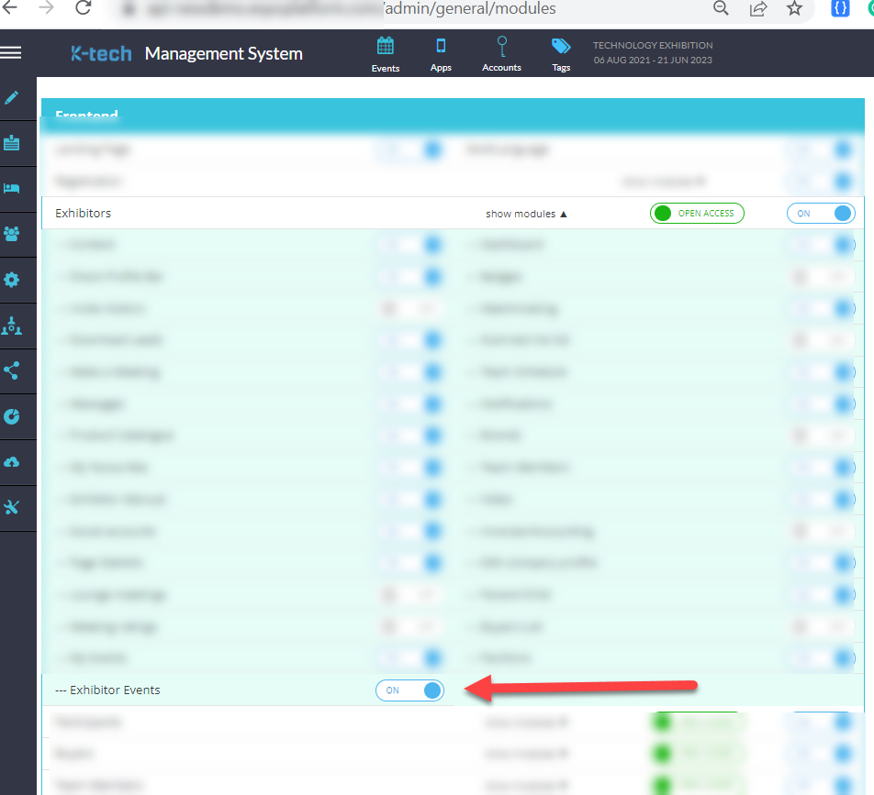Open the gear settings sidebar icon

(x=12, y=280)
